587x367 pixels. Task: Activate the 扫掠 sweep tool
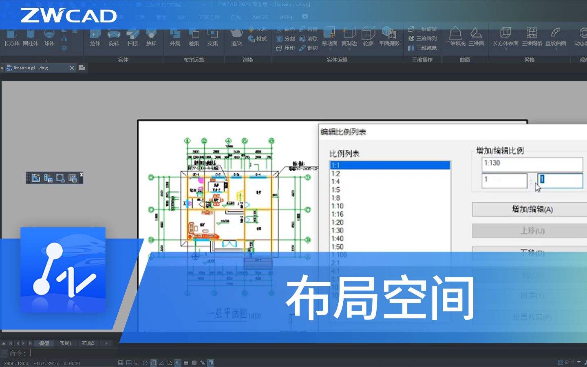coord(132,37)
